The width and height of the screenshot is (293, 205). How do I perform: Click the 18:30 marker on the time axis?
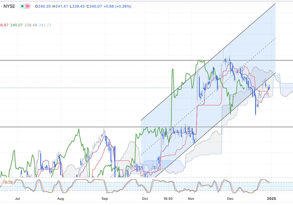tap(168, 199)
